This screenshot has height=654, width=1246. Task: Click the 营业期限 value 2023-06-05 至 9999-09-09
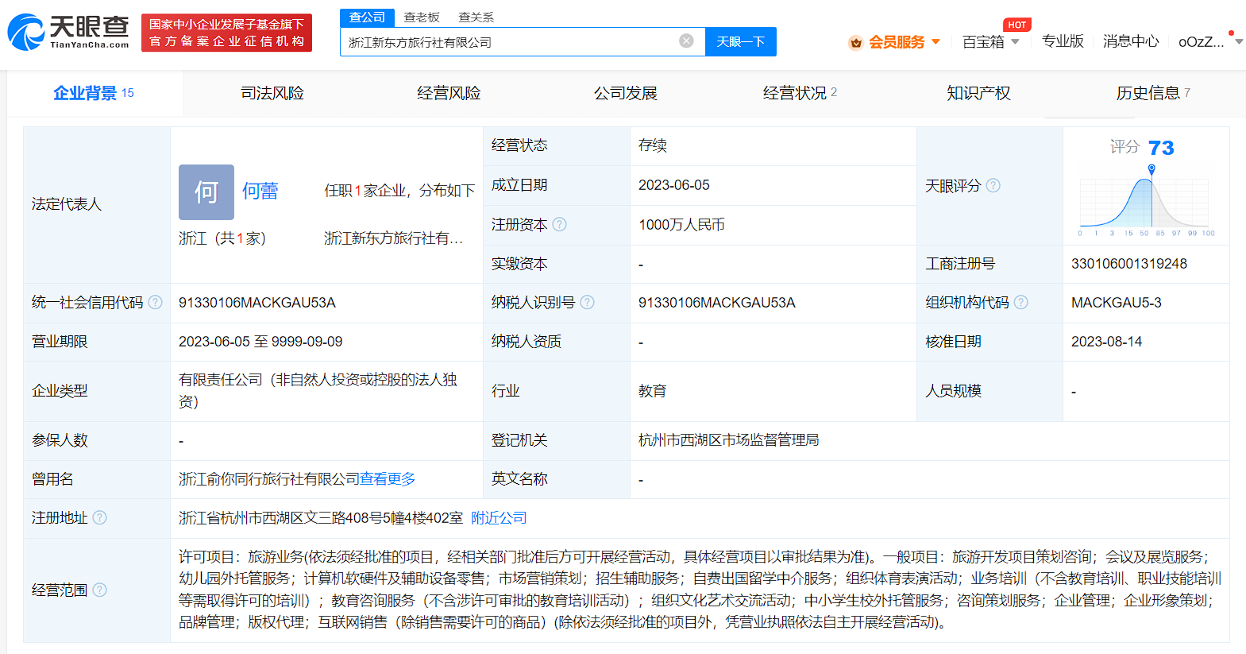[260, 341]
